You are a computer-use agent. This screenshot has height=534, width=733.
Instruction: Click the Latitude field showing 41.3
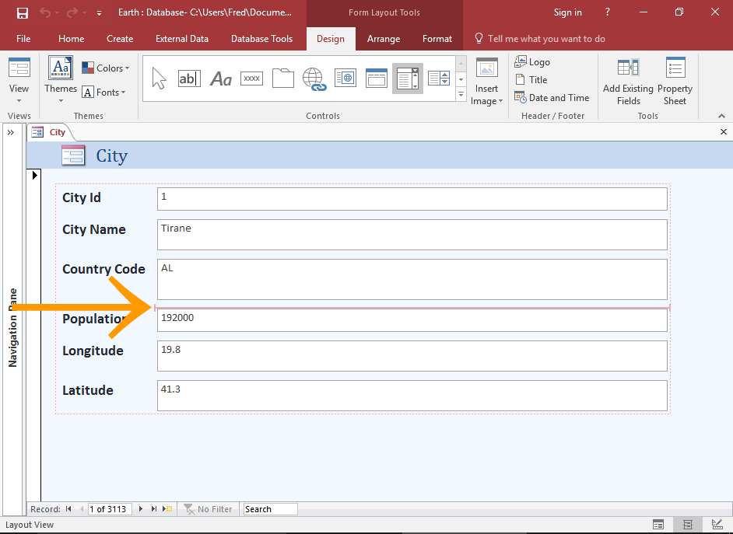click(412, 396)
